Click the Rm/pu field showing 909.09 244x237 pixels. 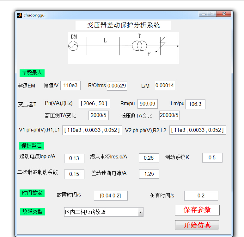[x=148, y=104]
